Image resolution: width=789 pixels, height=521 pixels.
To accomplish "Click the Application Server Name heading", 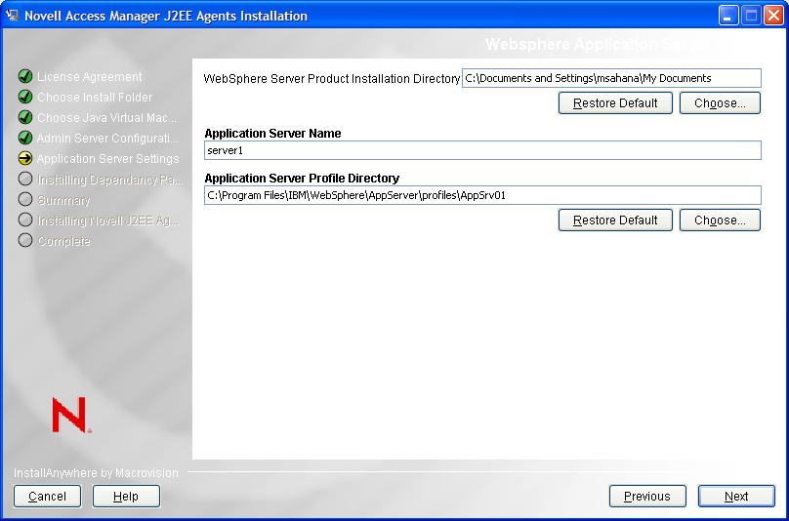I will (272, 134).
